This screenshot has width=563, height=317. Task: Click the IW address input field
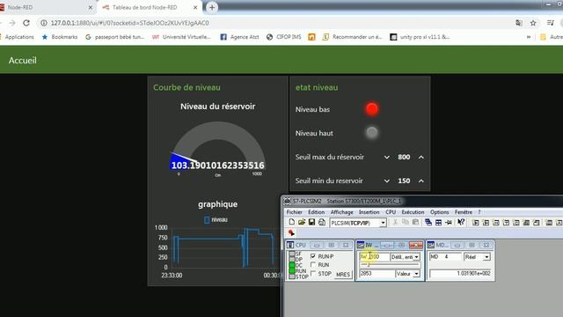pos(374,257)
